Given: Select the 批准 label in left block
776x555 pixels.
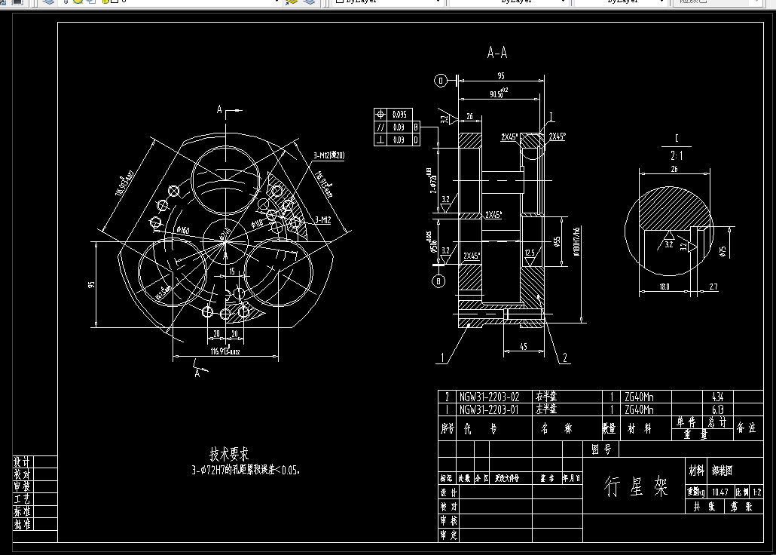Looking at the screenshot, I should [22, 524].
